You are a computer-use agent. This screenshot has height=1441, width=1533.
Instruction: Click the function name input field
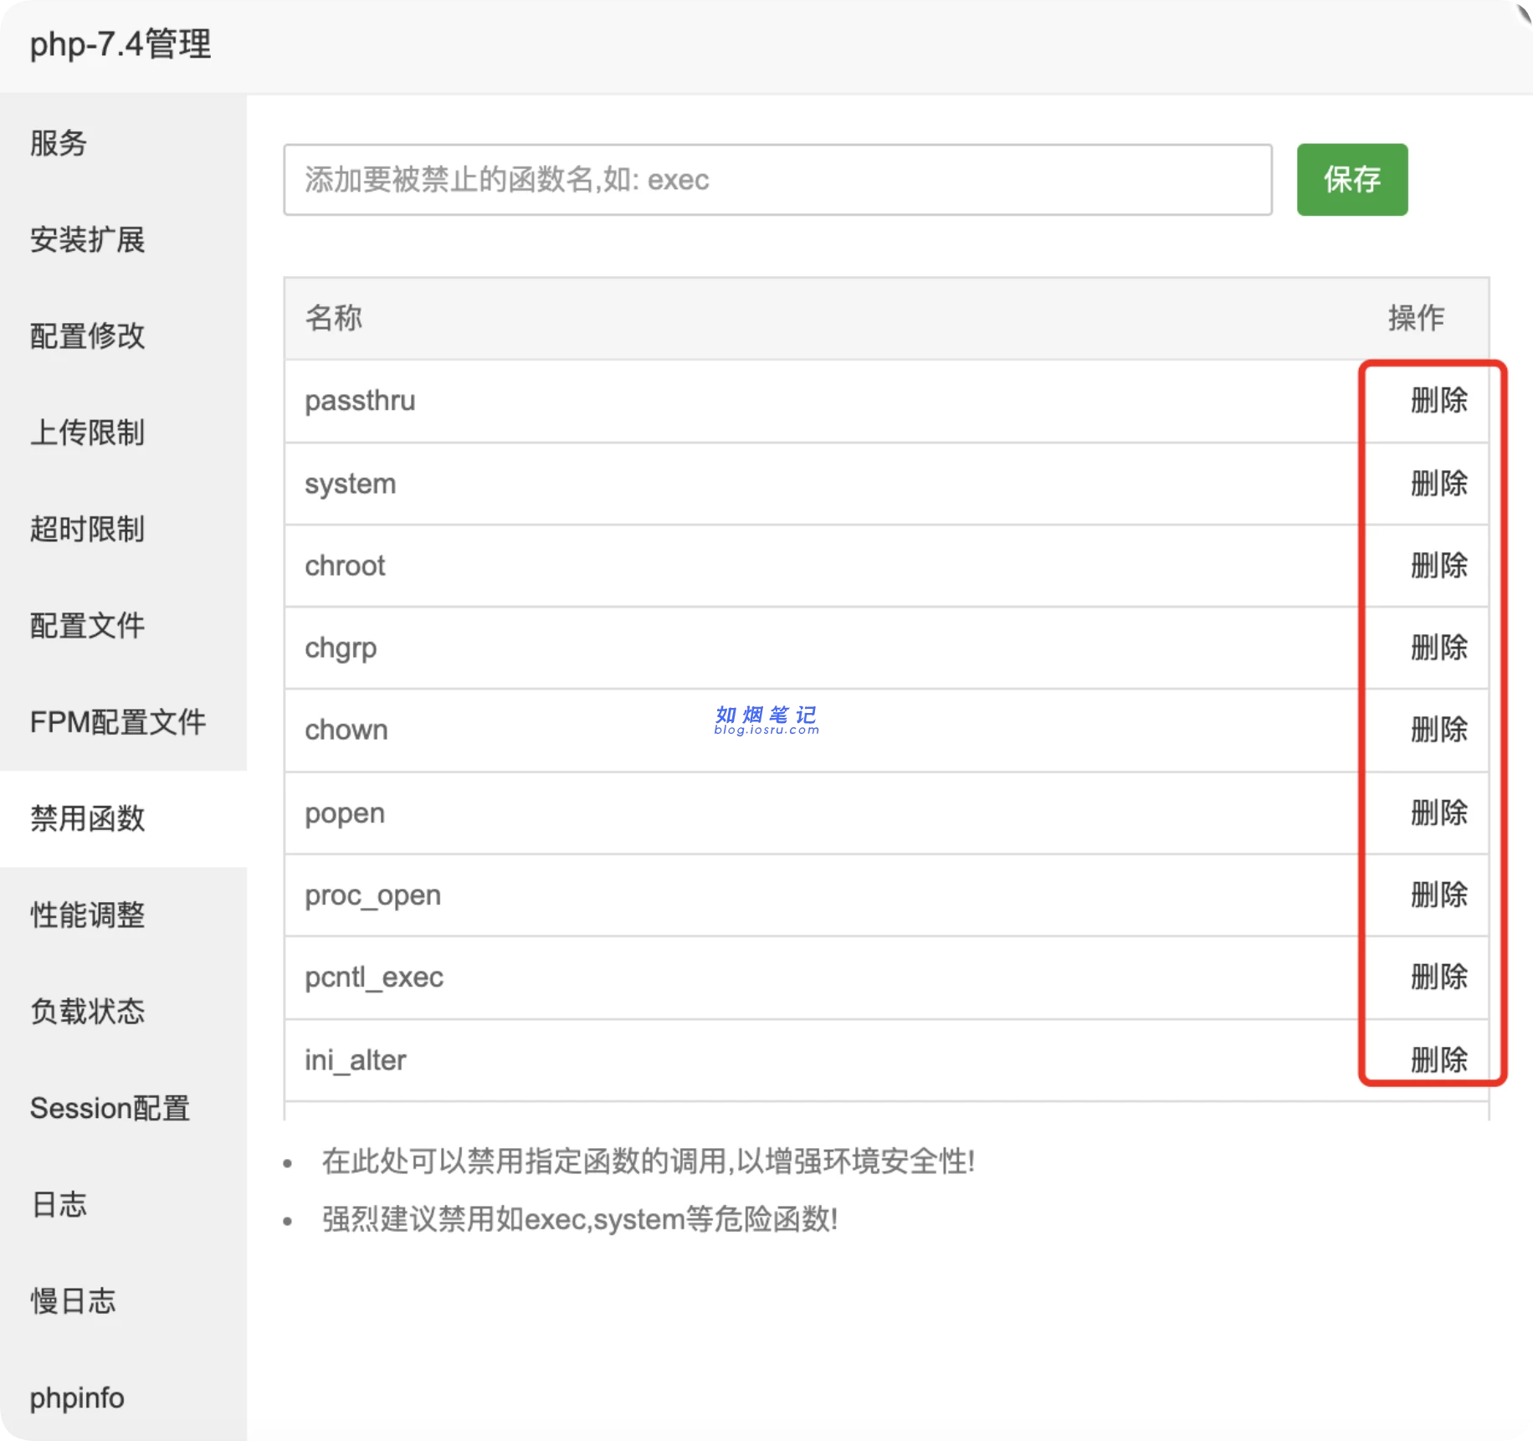click(777, 180)
